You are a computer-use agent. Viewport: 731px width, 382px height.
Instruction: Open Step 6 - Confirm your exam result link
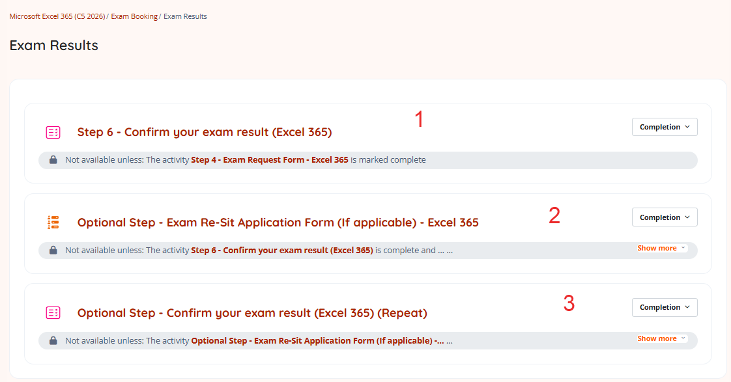tap(205, 132)
